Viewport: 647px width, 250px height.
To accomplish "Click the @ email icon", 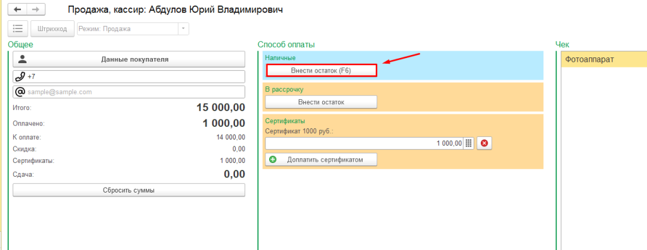I will tap(20, 92).
